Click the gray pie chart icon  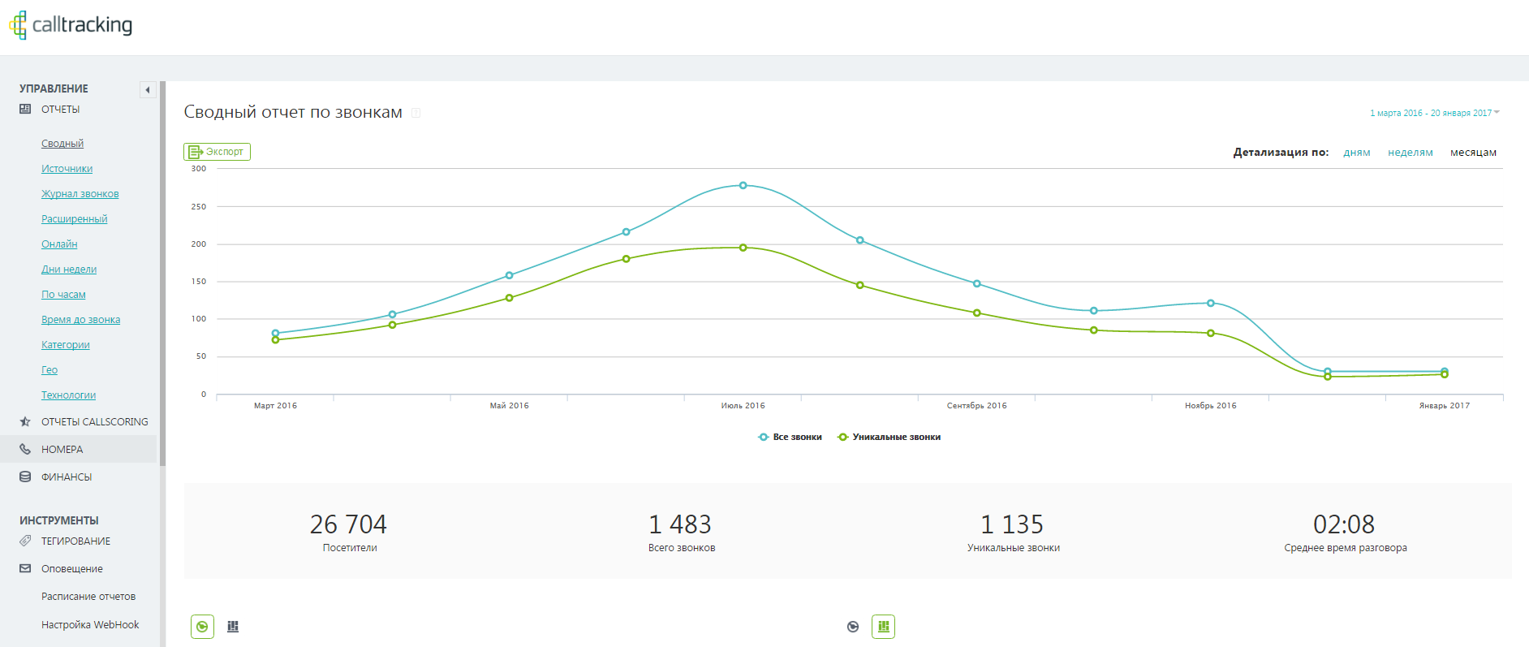852,627
